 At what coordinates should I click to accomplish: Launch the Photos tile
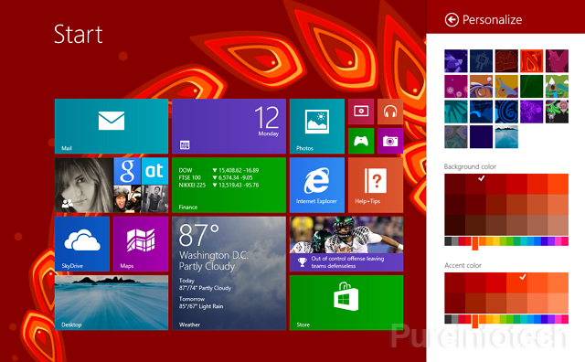317,126
